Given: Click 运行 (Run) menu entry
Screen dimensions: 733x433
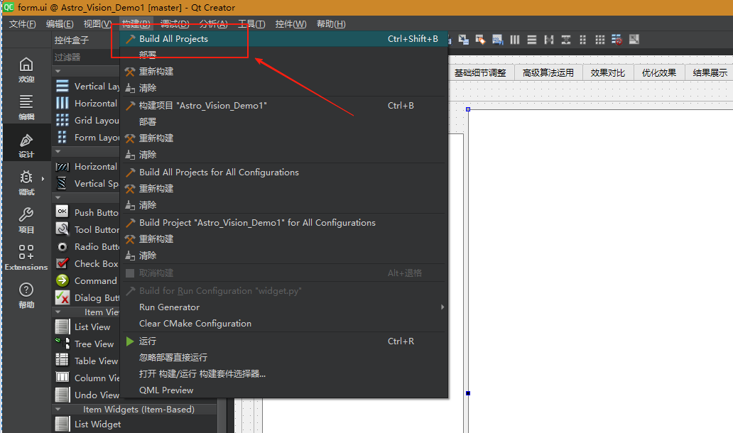Looking at the screenshot, I should pyautogui.click(x=284, y=341).
